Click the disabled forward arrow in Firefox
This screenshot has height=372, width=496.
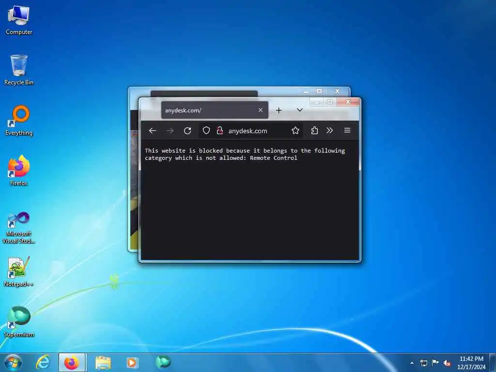click(x=170, y=131)
